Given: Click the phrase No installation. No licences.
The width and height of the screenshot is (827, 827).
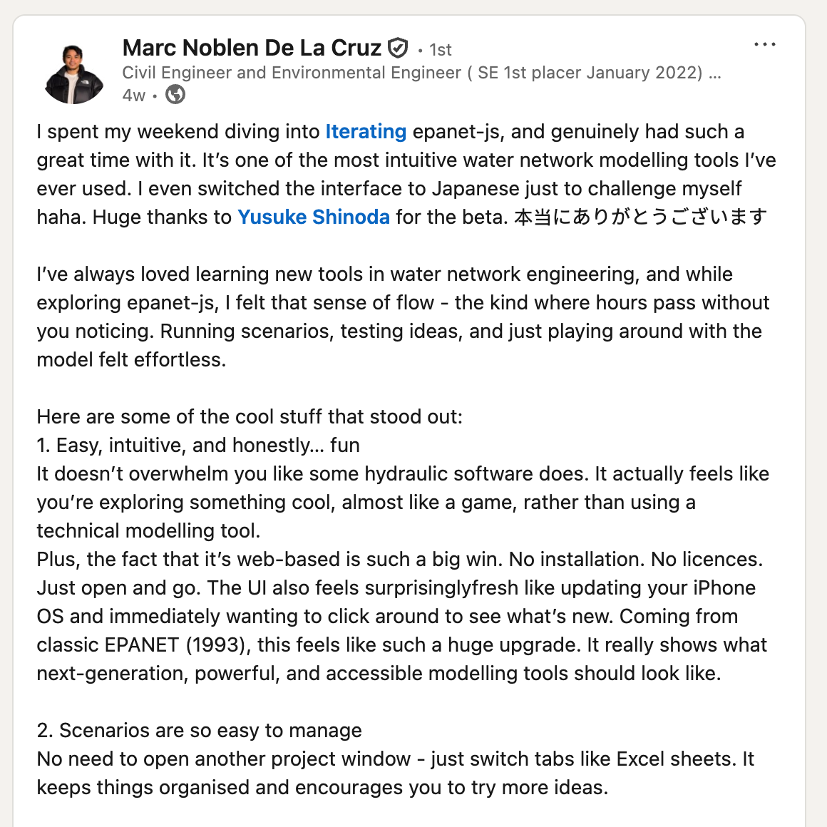Looking at the screenshot, I should tap(637, 559).
